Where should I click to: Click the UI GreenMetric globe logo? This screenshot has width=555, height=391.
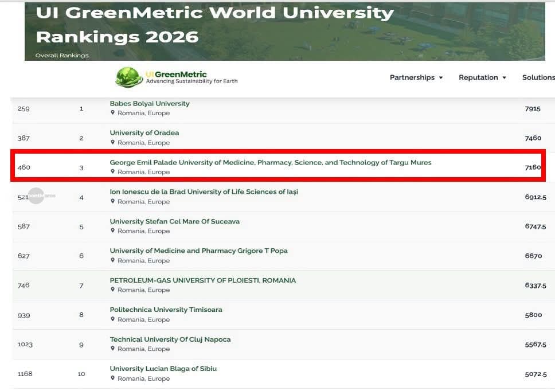(129, 77)
